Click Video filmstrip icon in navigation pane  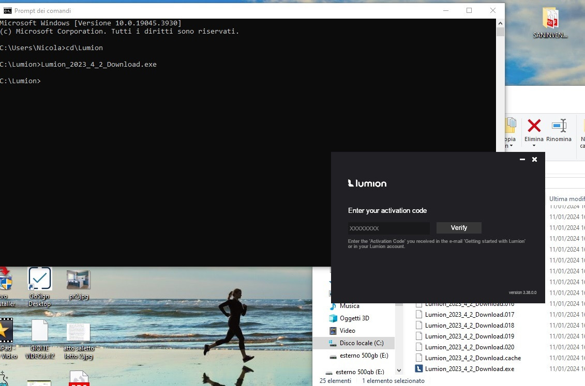[x=333, y=331]
